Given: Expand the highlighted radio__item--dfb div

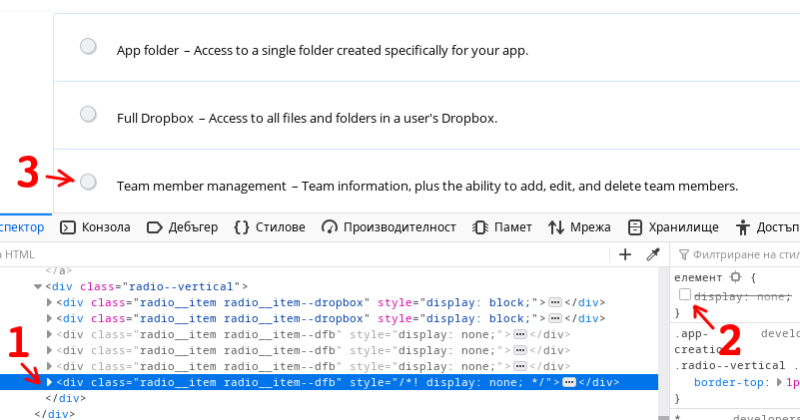Looking at the screenshot, I should point(50,382).
